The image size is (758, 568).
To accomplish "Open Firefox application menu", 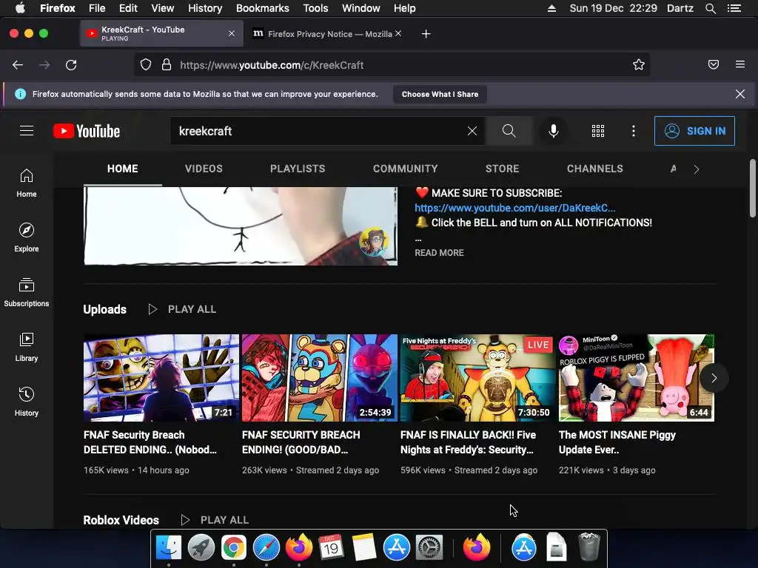I will tap(740, 65).
